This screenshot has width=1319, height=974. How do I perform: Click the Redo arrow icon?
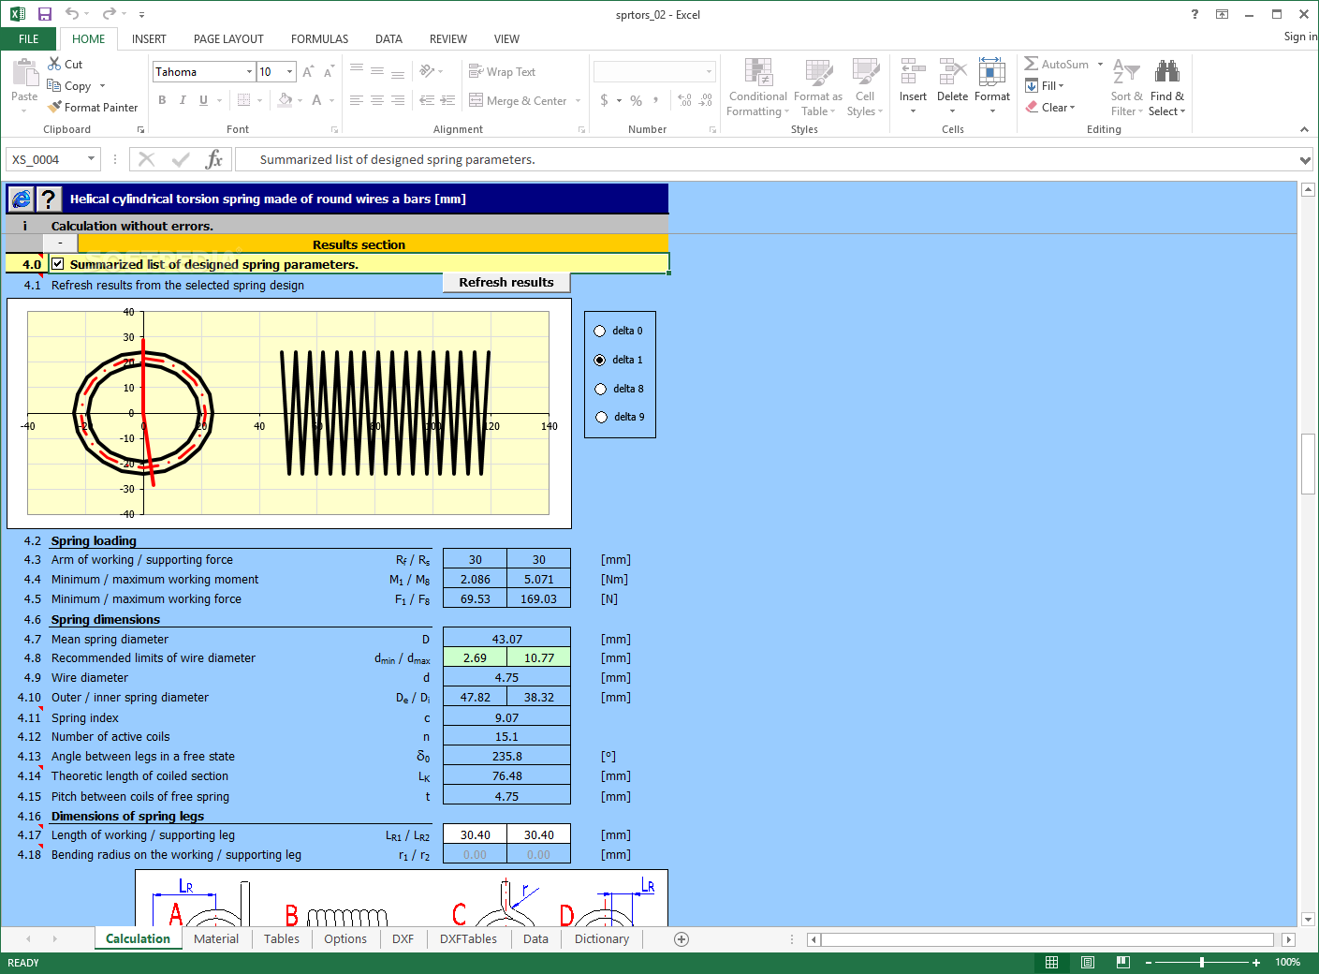[x=109, y=14]
